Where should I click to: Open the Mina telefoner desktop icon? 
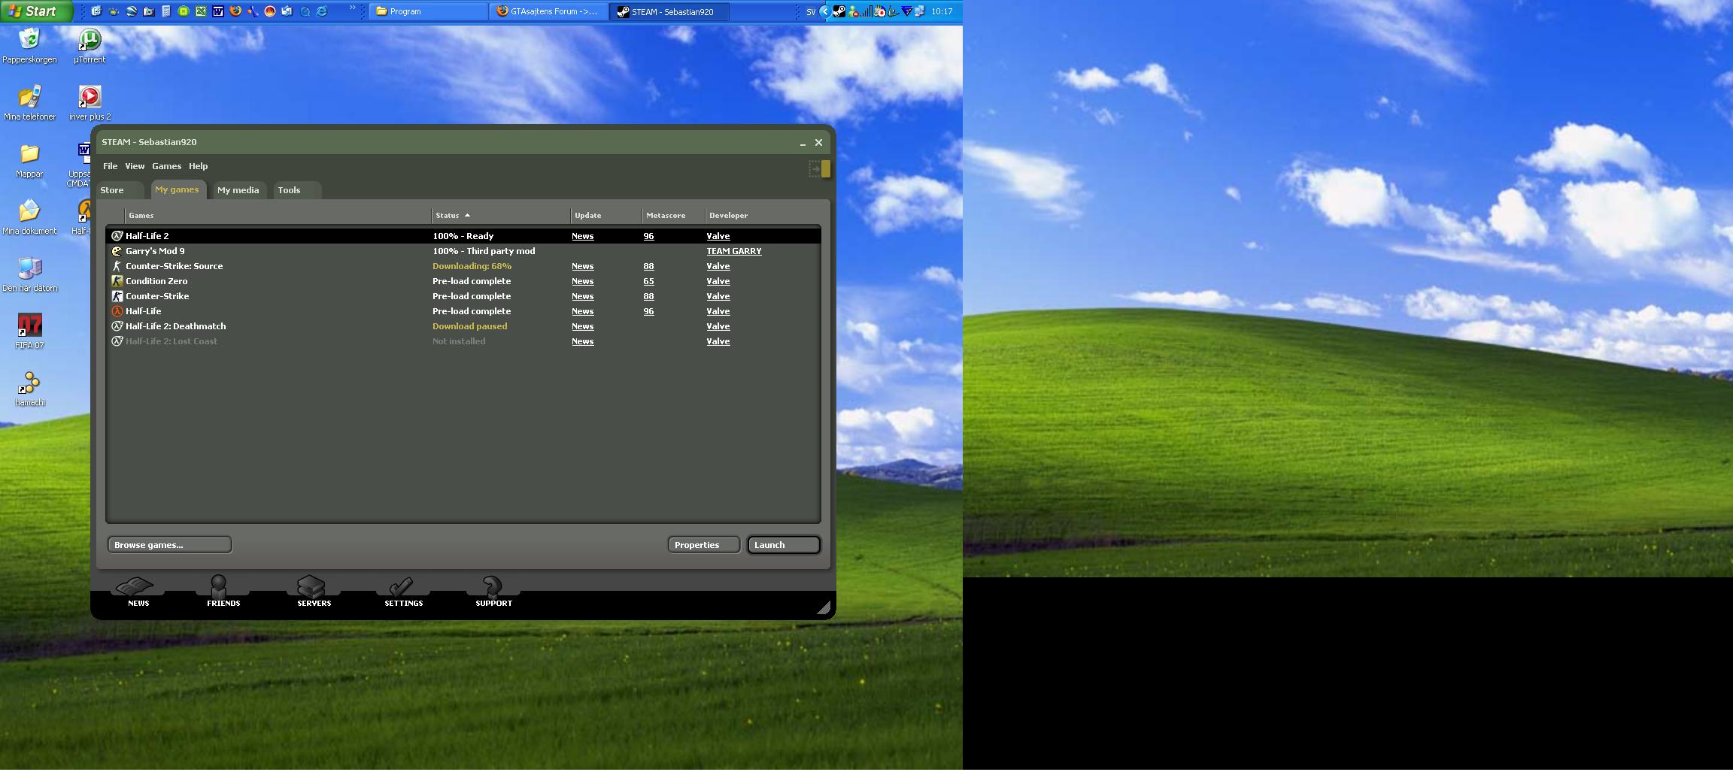click(29, 102)
